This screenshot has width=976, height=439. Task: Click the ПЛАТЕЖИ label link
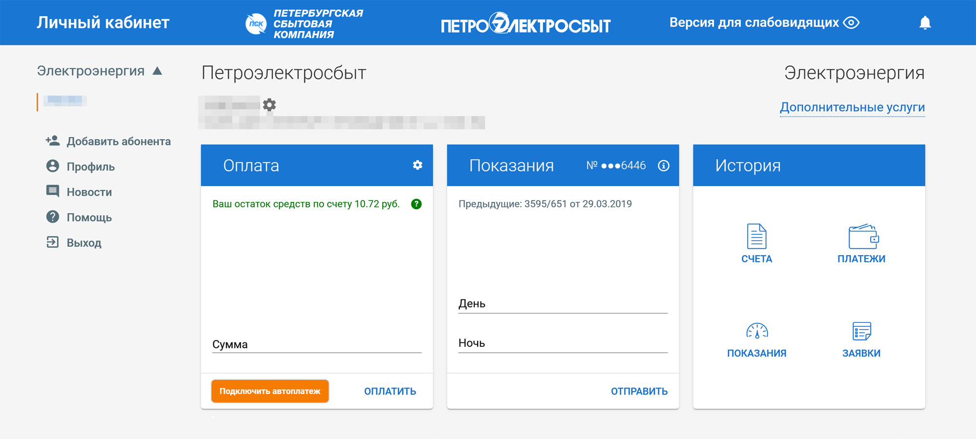pos(861,259)
